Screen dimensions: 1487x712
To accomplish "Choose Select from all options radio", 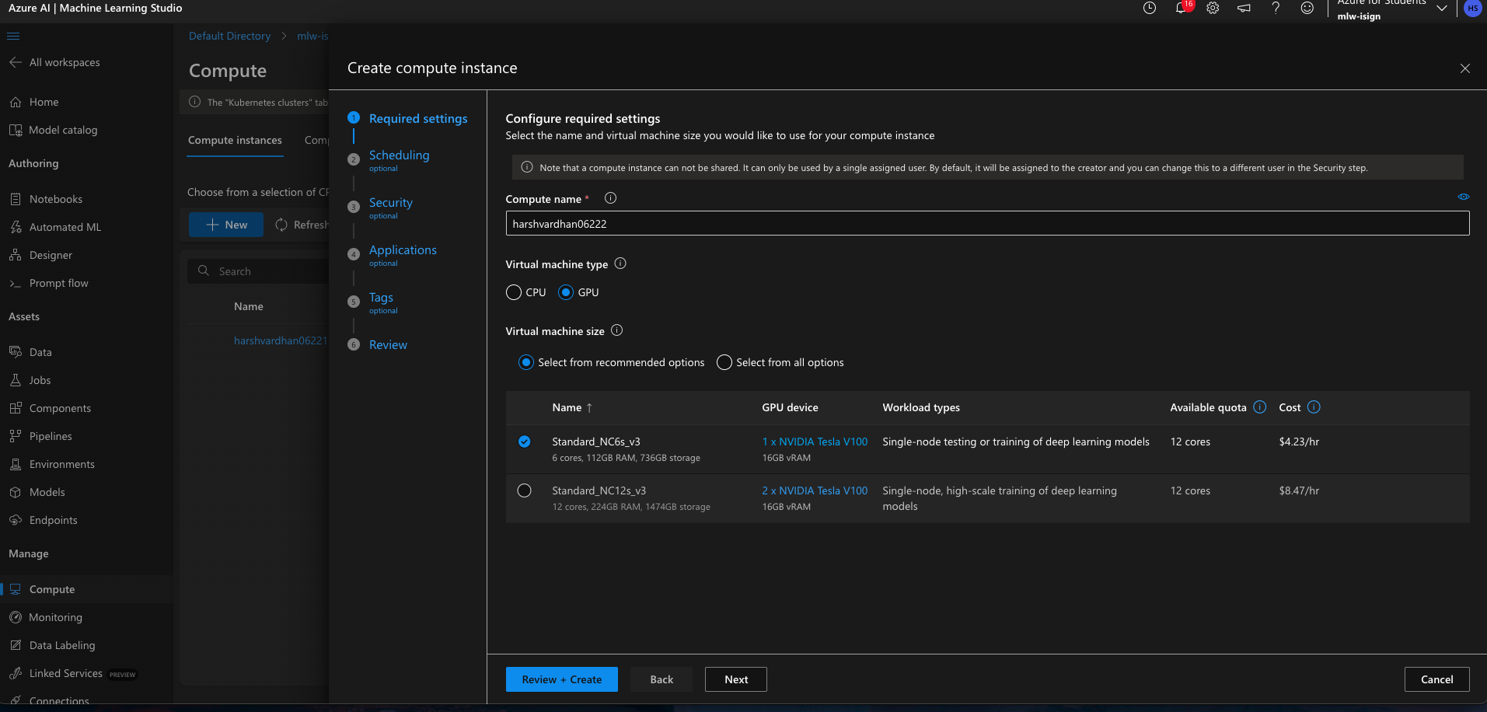I will pyautogui.click(x=724, y=363).
